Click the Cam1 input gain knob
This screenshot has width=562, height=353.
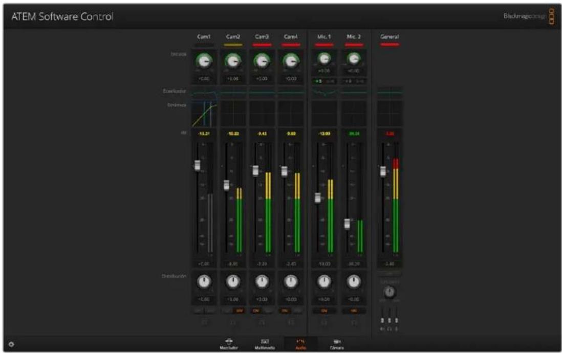[x=204, y=61]
